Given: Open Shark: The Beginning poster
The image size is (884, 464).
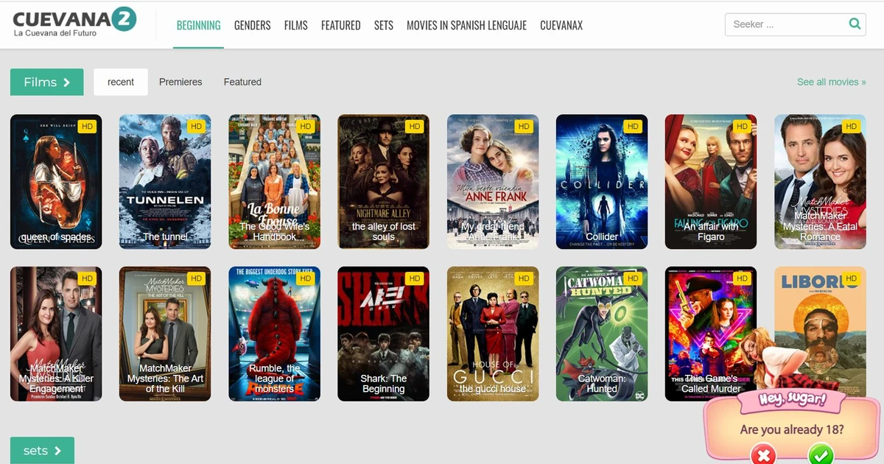Looking at the screenshot, I should click(x=384, y=334).
